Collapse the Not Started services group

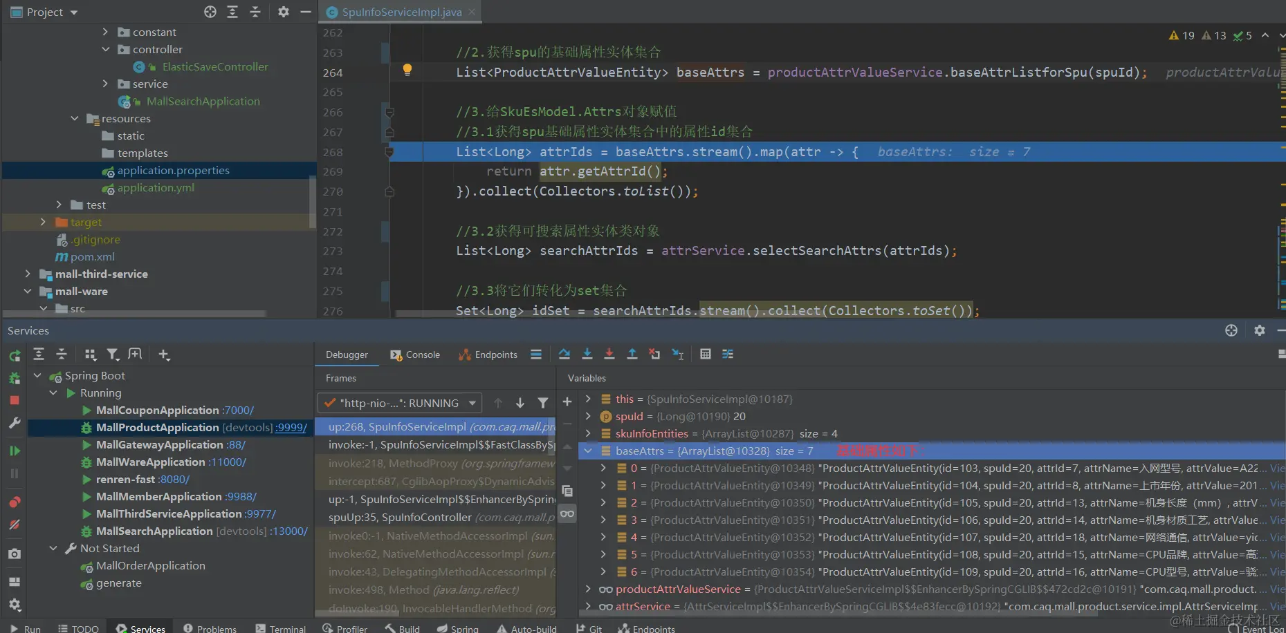(53, 548)
